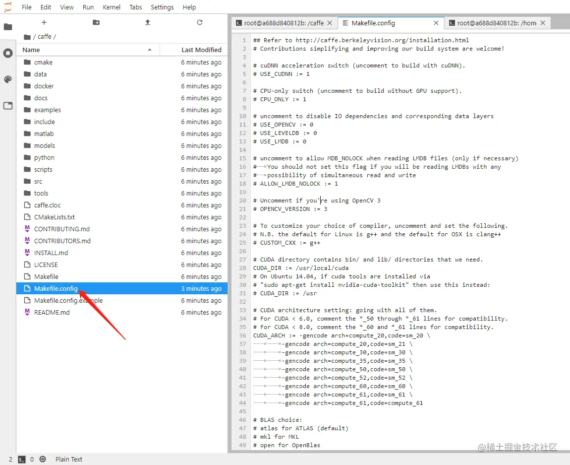Place cursor on line 5 USE_CUDNN
This screenshot has height=465, width=570.
282,74
